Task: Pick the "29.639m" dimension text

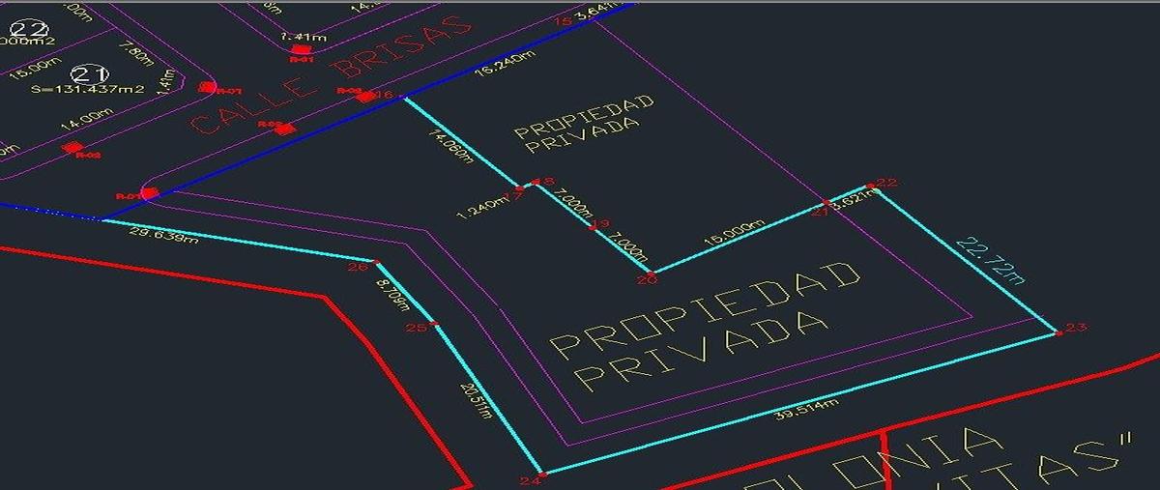Action: click(x=163, y=237)
